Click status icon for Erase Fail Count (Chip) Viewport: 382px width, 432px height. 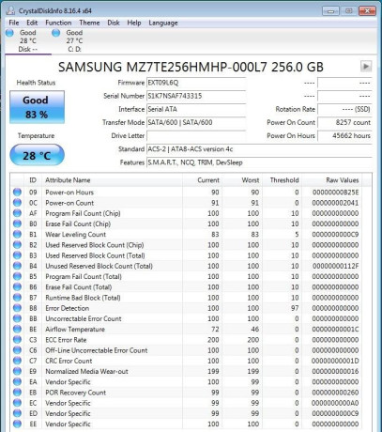(17, 224)
